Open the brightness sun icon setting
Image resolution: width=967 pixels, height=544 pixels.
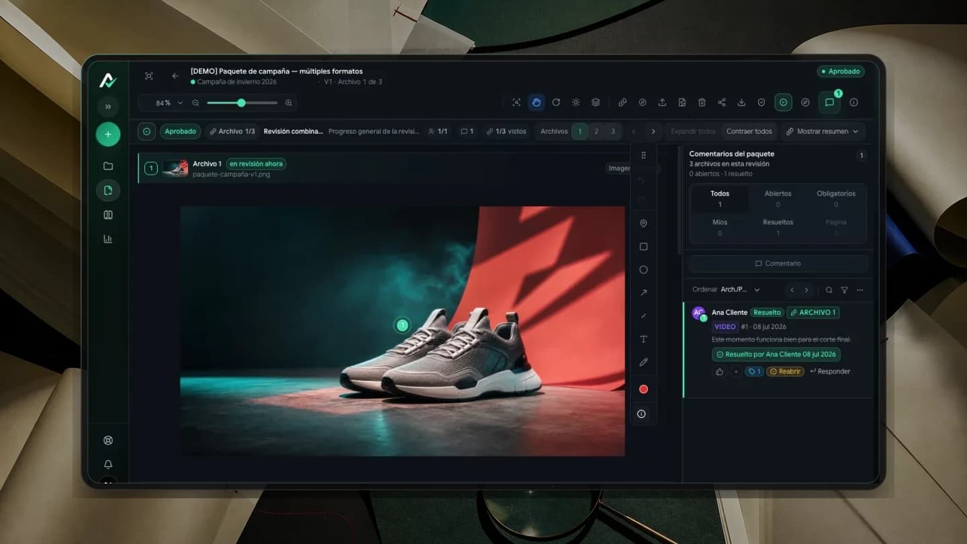tap(575, 103)
